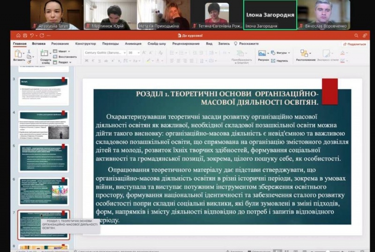Select Ілона Загородня participant video tile
The height and width of the screenshot is (252, 375).
point(270,15)
